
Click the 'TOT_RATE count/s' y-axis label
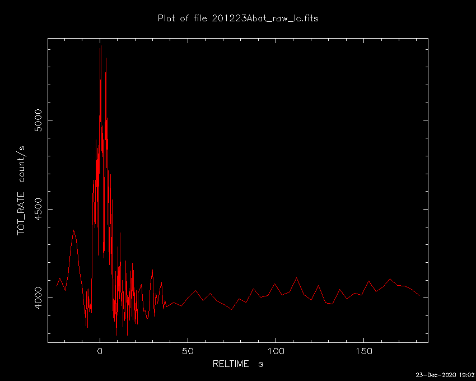[21, 190]
